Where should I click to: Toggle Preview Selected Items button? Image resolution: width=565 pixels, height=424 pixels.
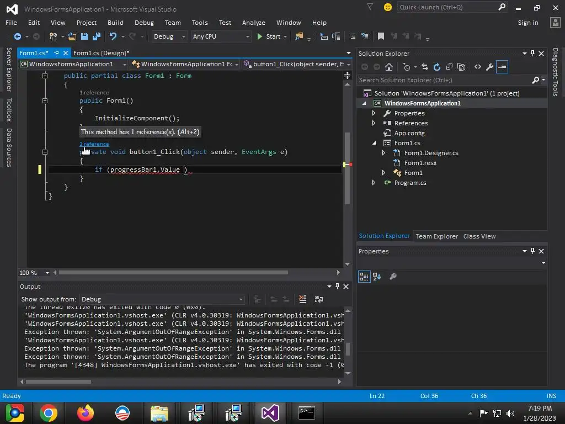pyautogui.click(x=502, y=67)
